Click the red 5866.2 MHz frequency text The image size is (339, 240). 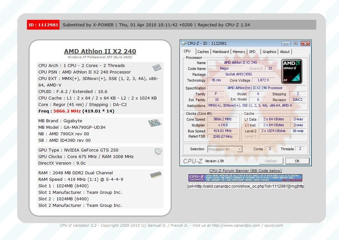click(67, 111)
